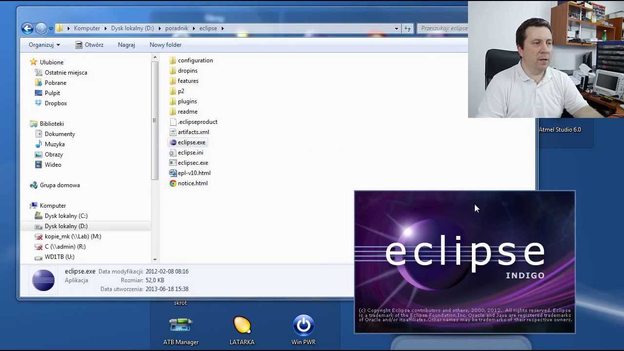The height and width of the screenshot is (351, 624).
Task: Select the readme folder icon
Action: coord(173,112)
